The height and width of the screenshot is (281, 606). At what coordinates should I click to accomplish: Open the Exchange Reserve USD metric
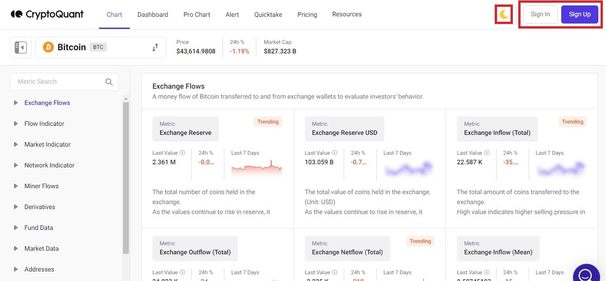pyautogui.click(x=345, y=129)
